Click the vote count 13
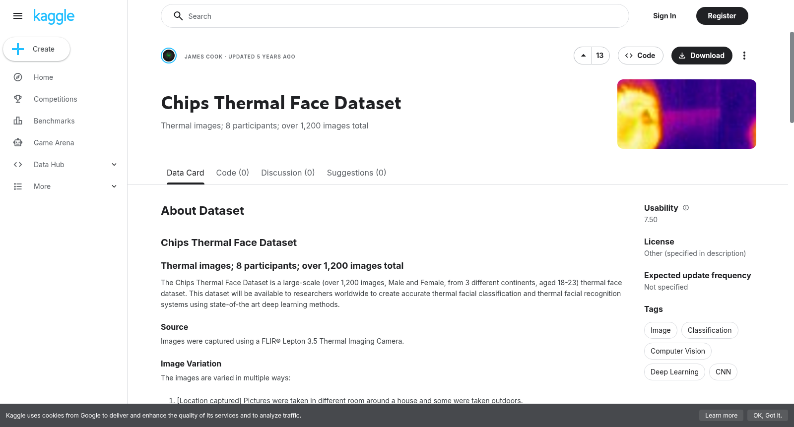This screenshot has width=794, height=427. tap(600, 56)
